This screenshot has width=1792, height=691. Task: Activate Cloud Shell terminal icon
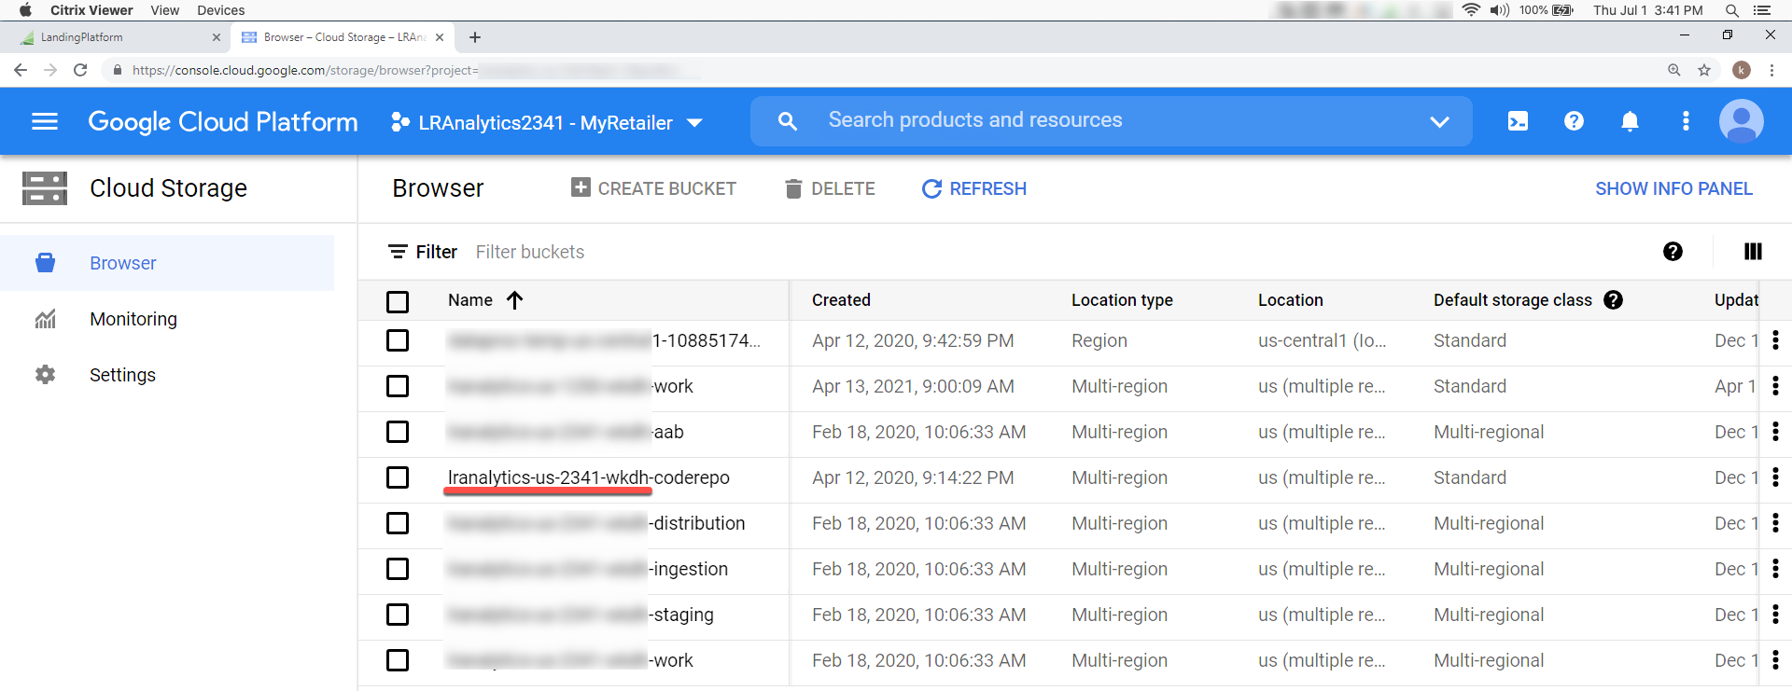tap(1518, 121)
